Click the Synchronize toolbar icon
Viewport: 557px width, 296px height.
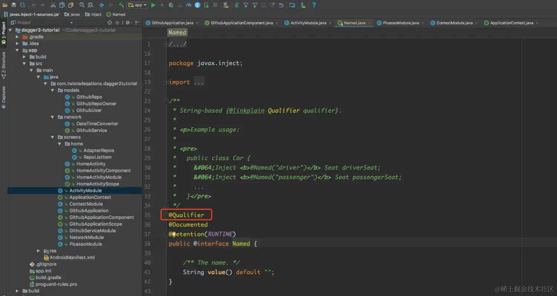coord(22,5)
